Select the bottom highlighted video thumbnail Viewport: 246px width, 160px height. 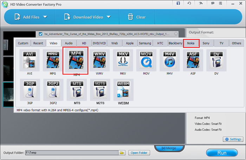coord(8,95)
